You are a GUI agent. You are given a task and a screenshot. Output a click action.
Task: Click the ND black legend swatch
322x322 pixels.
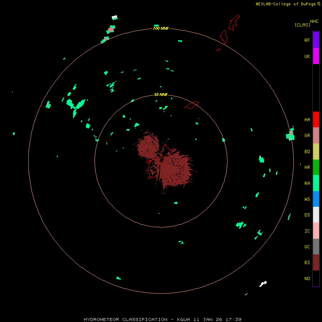[x=316, y=278]
